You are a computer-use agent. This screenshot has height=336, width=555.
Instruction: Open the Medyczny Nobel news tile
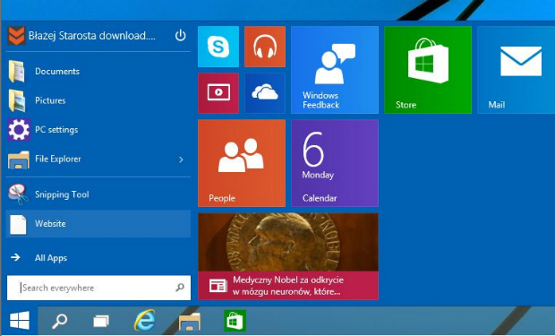click(288, 256)
